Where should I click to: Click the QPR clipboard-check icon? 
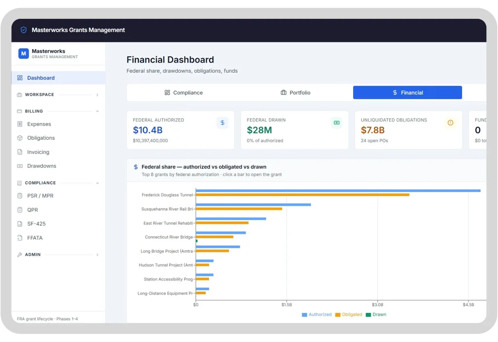pos(19,210)
